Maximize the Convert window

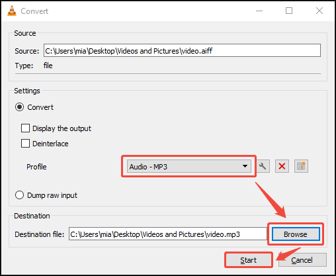coord(289,11)
